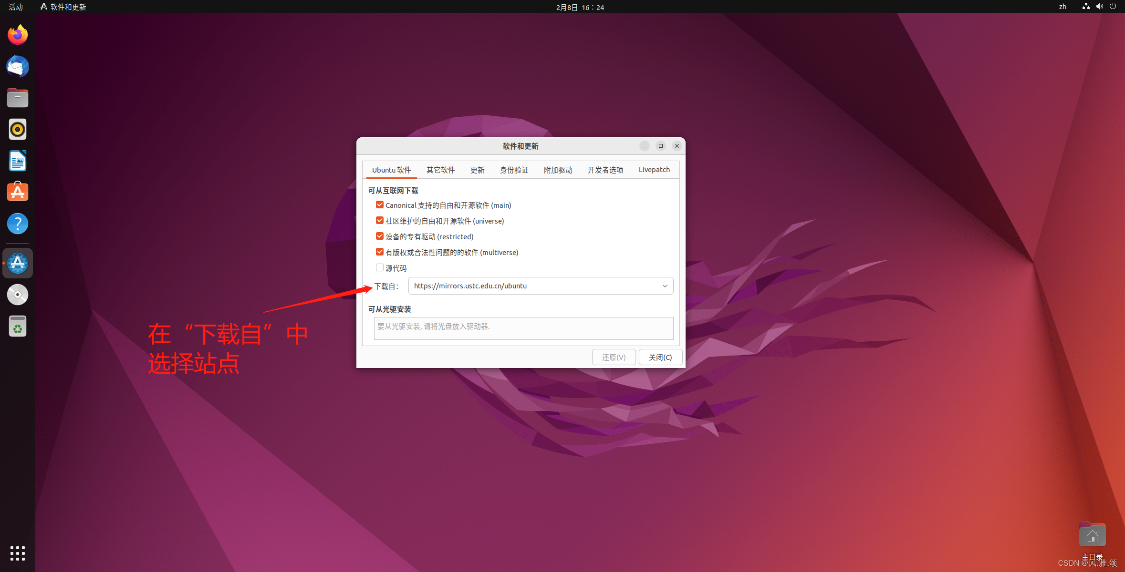Open Firefox from the dock
The width and height of the screenshot is (1125, 572).
coord(18,35)
